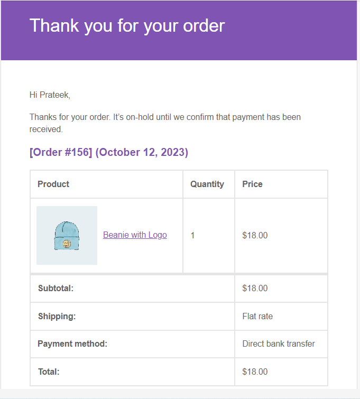Click the $18.00 price in the beanie row
Image resolution: width=360 pixels, height=399 pixels.
(255, 235)
